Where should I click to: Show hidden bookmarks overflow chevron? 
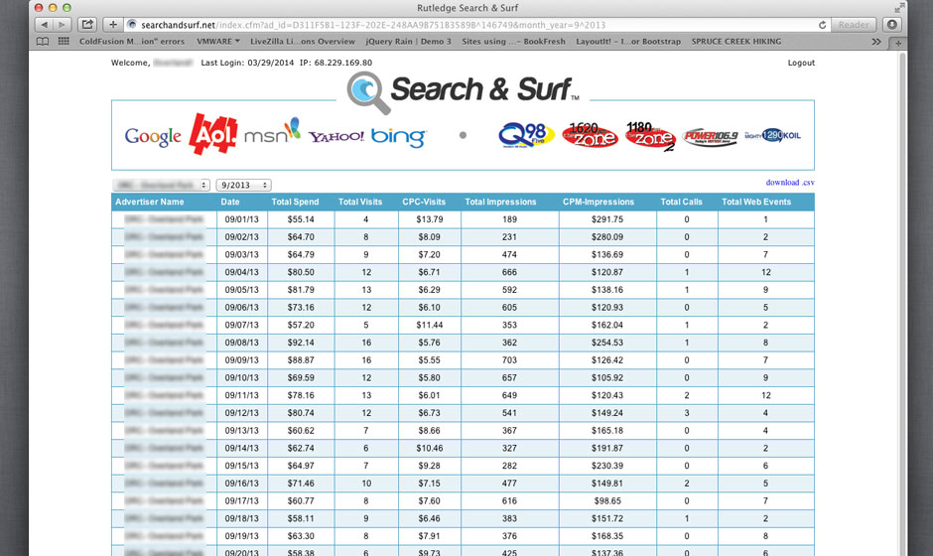point(875,42)
